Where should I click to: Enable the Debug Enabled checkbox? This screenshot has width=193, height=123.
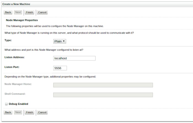click(6, 104)
